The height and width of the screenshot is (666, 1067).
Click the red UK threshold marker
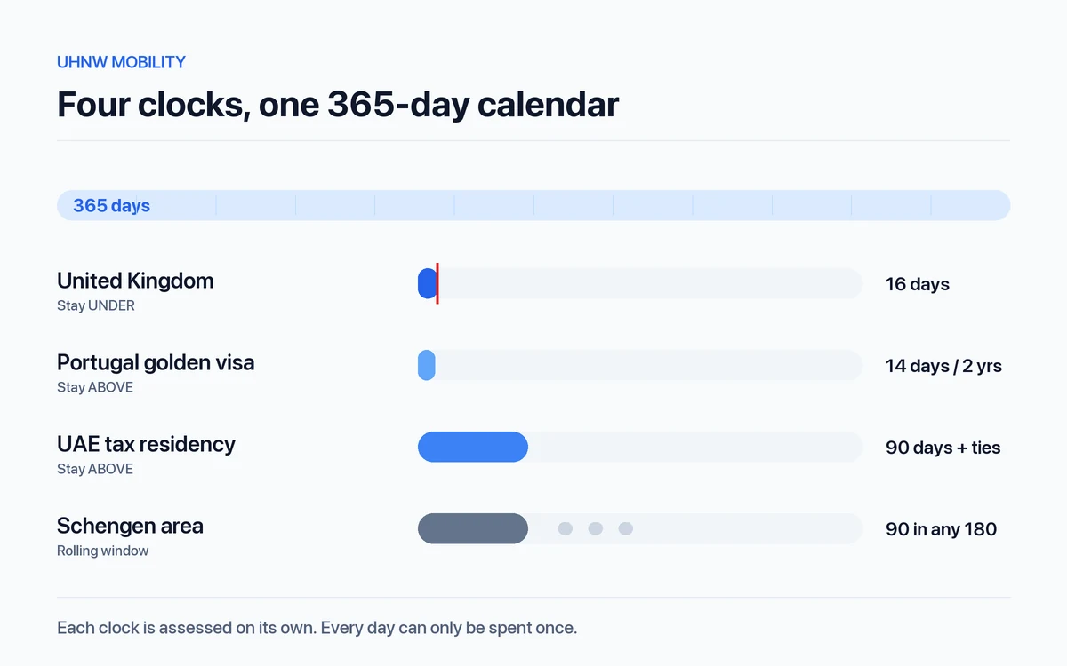click(x=437, y=283)
